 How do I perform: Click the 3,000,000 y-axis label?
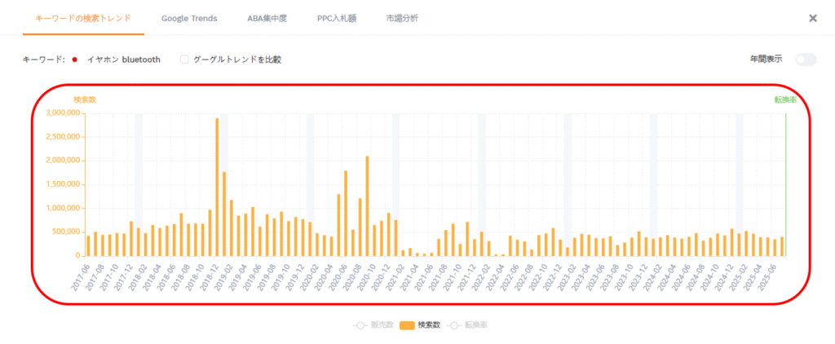tap(63, 112)
